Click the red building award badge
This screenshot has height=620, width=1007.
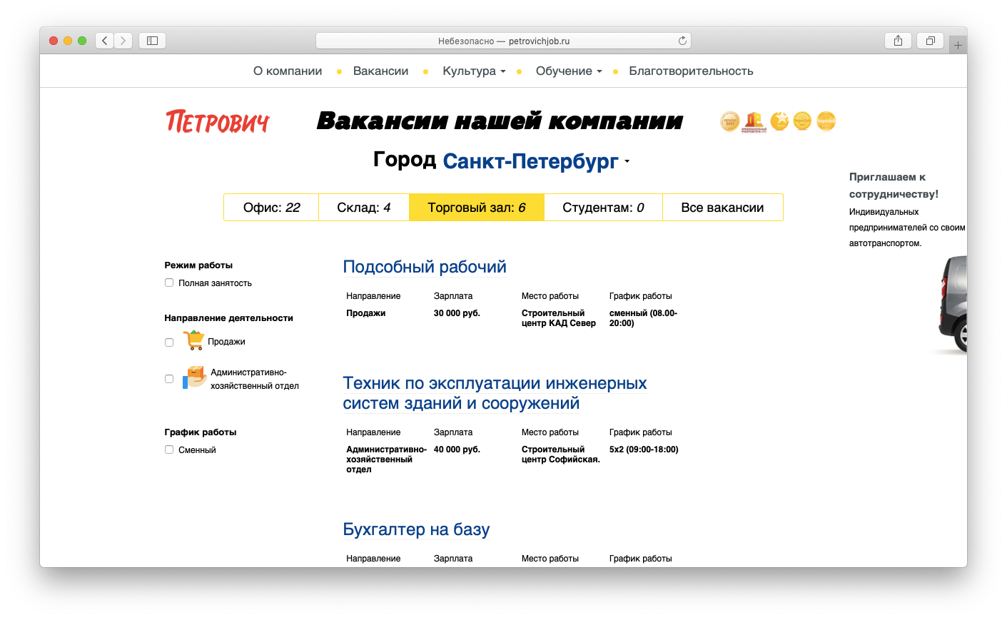coord(754,122)
